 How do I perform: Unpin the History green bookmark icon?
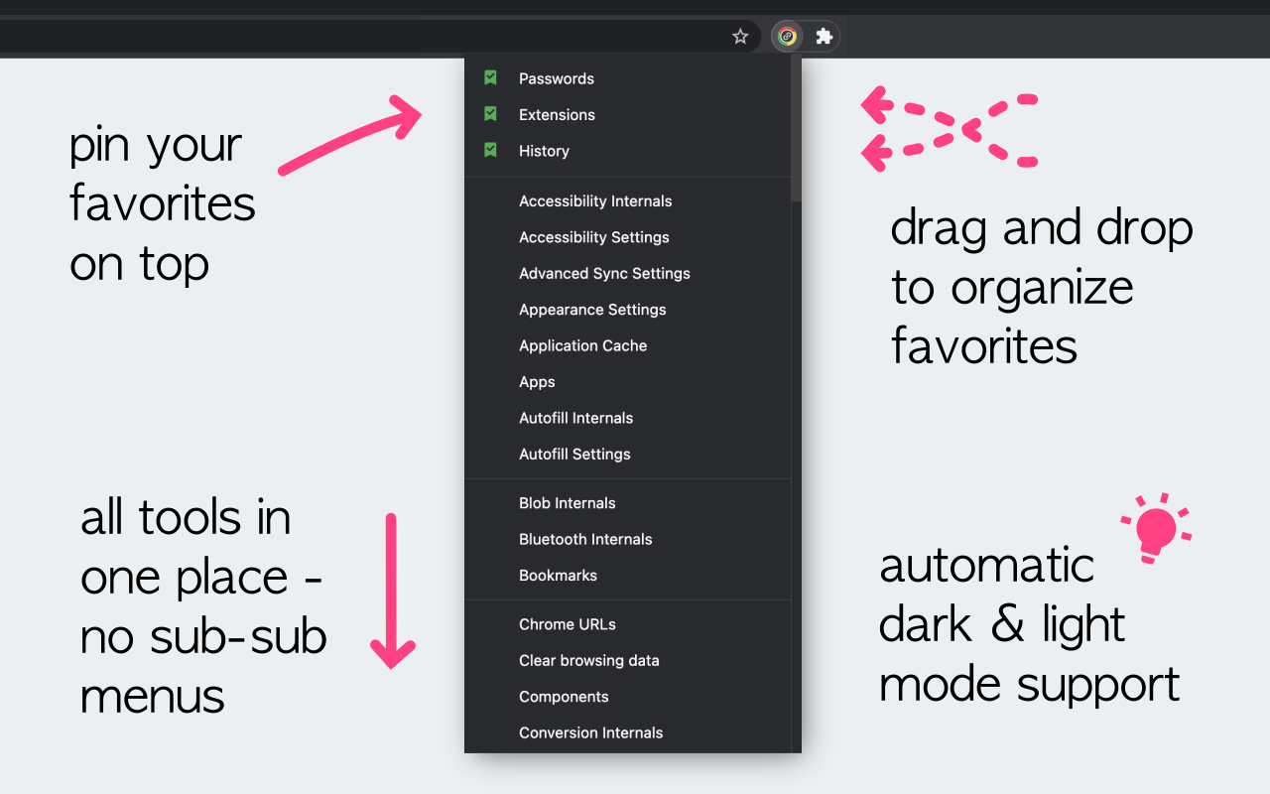click(490, 150)
